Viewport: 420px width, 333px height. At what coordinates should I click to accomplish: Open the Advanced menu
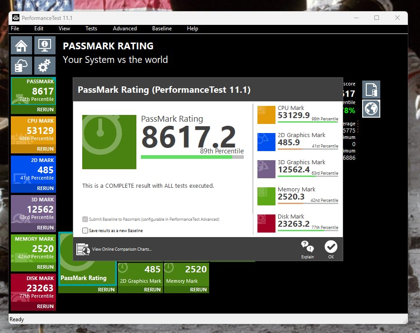125,29
